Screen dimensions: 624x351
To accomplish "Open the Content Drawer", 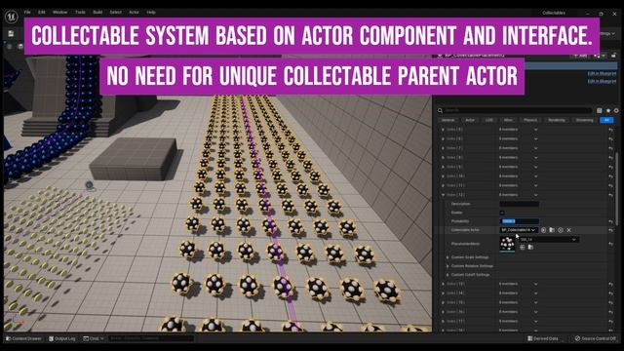I will coord(23,338).
